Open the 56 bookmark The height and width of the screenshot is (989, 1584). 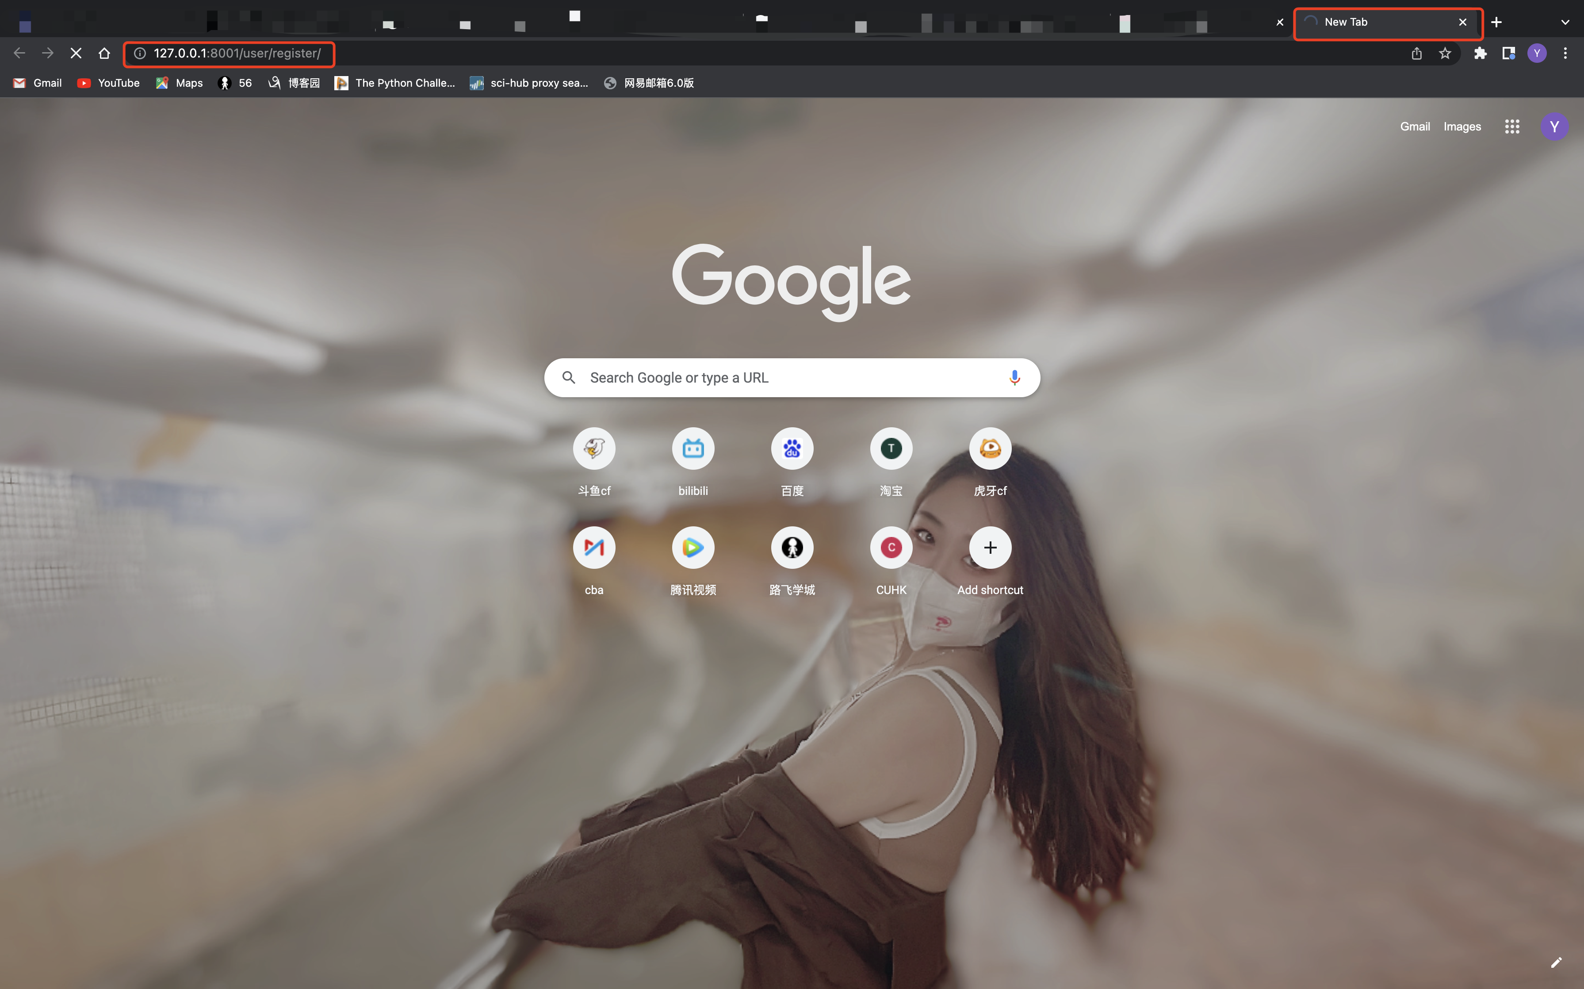(235, 83)
